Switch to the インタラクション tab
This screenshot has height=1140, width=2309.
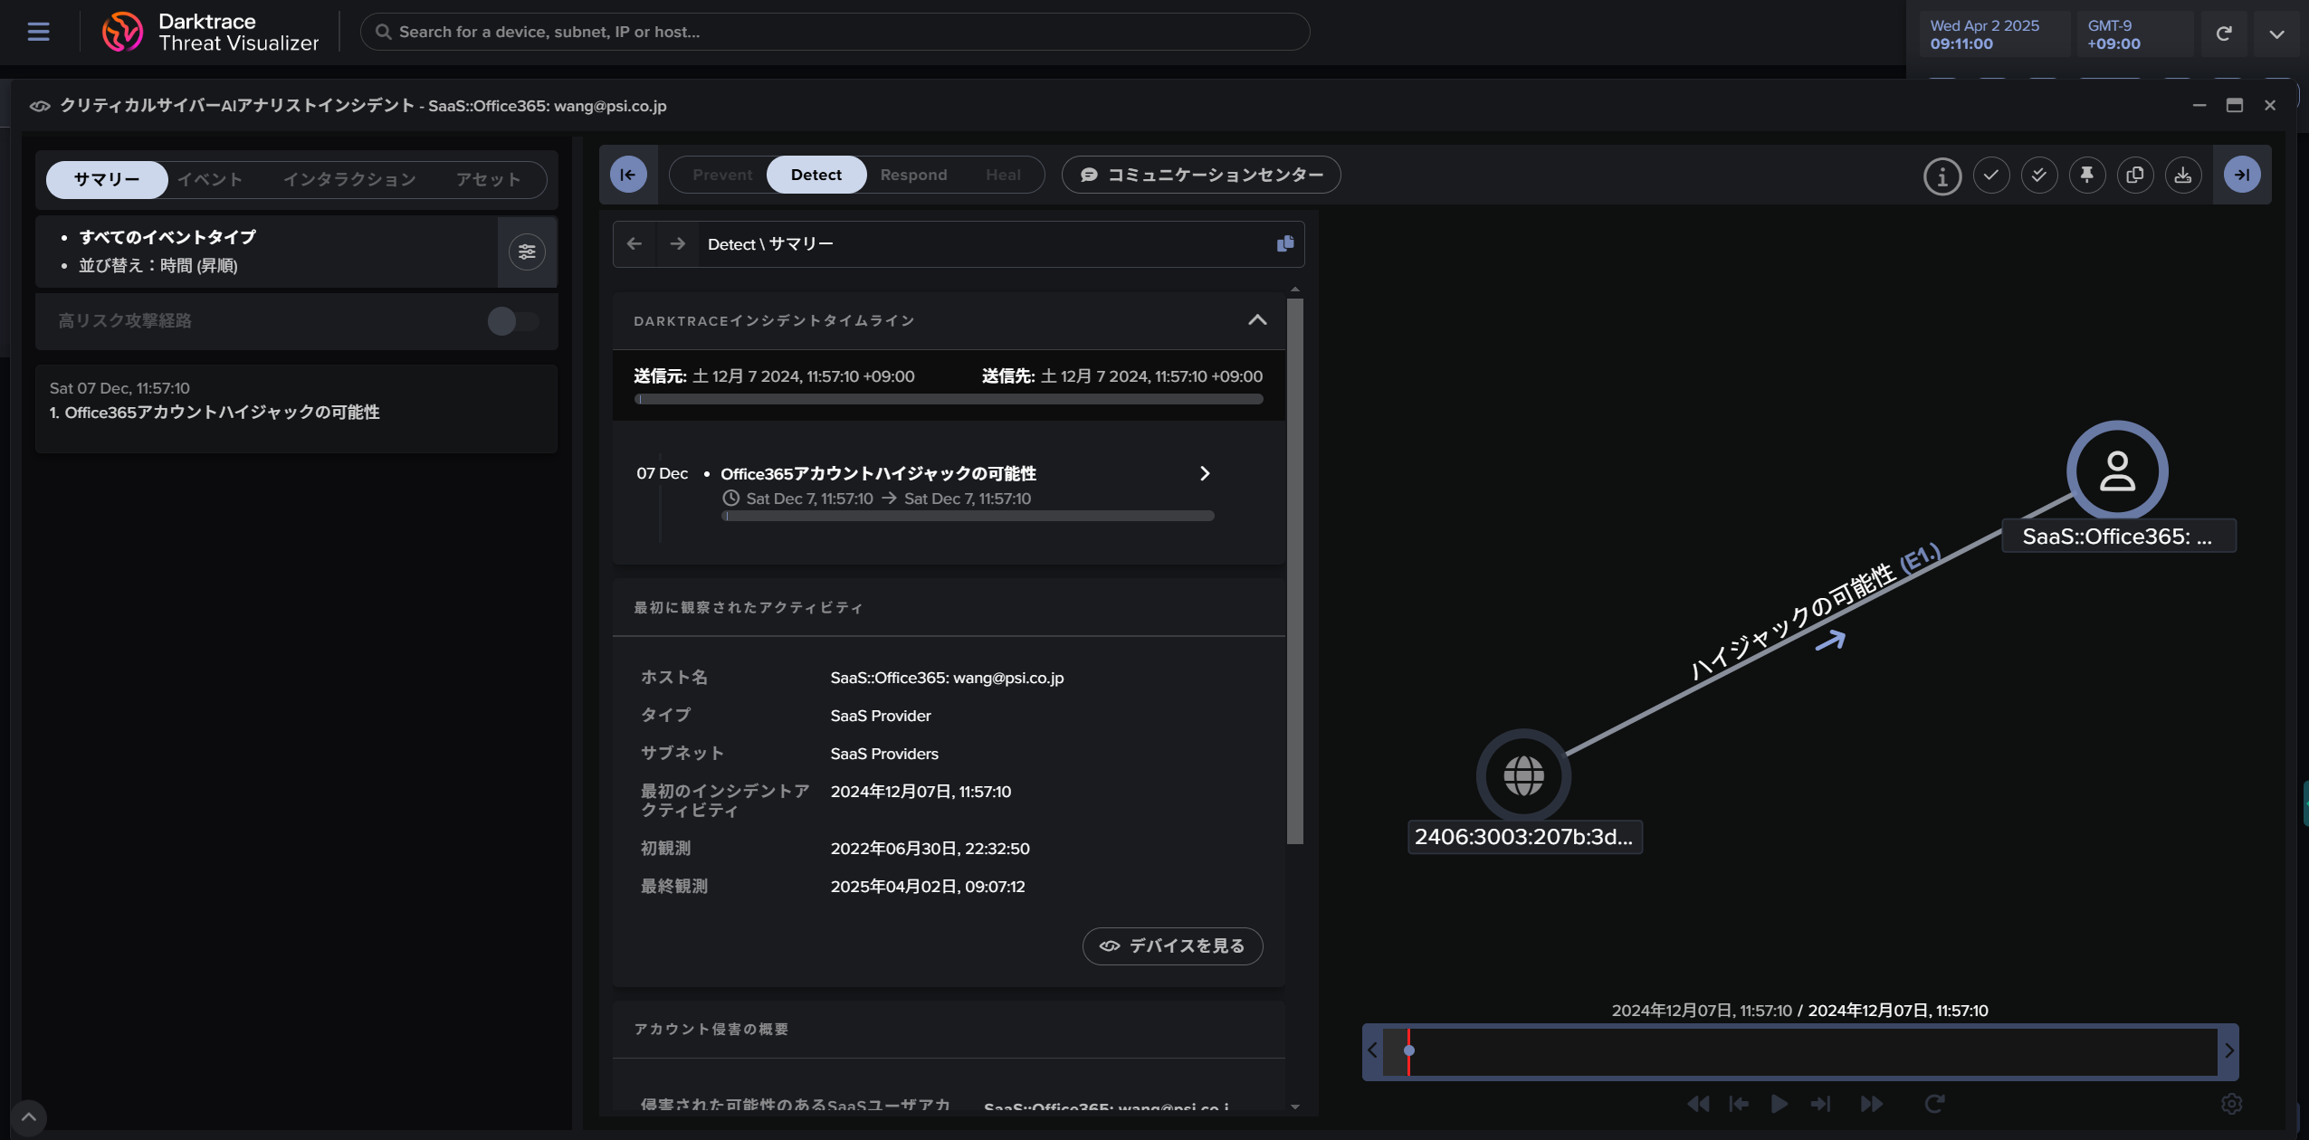click(349, 179)
